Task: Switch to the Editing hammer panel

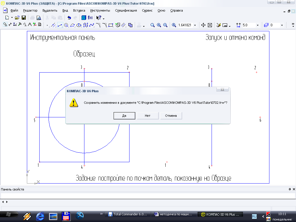Action: pyautogui.click(x=20, y=25)
